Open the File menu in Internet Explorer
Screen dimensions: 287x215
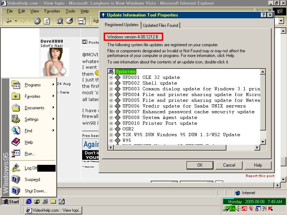[x=10, y=11]
